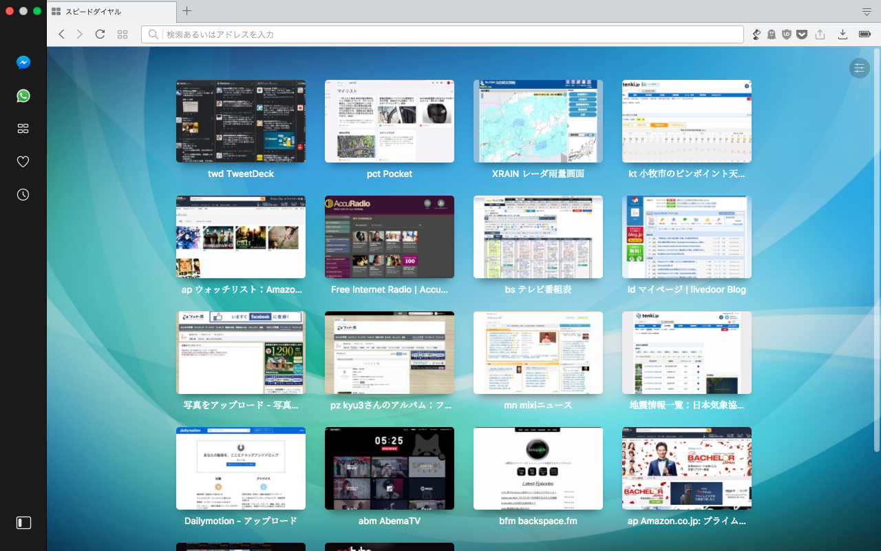Toggle the sidebar panel button at bottom left
The height and width of the screenshot is (551, 881).
click(x=23, y=523)
